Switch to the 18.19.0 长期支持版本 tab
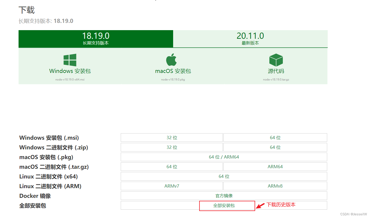The image size is (371, 218). coord(95,38)
